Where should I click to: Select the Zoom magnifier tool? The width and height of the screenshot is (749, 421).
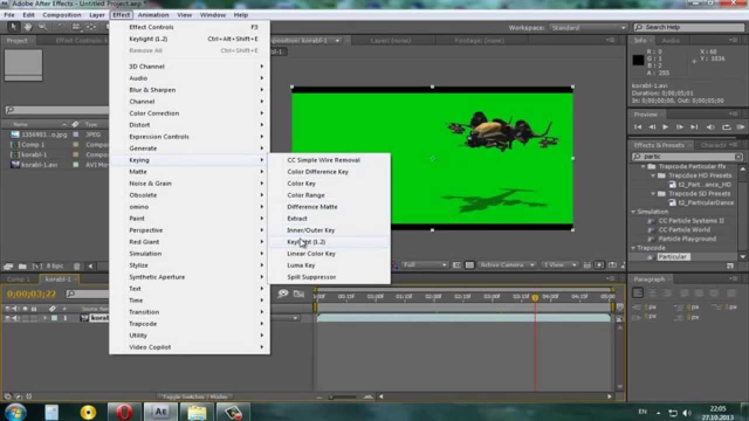pyautogui.click(x=43, y=27)
